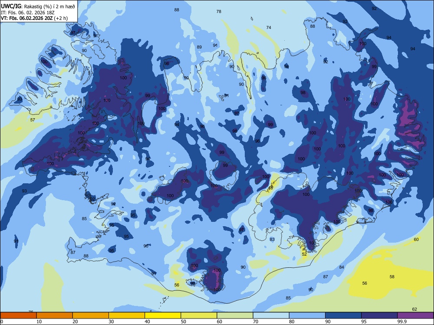This screenshot has height=325, width=434.
Task: Click the 0–10 dark orange legend swatch
Action: pyautogui.click(x=18, y=315)
